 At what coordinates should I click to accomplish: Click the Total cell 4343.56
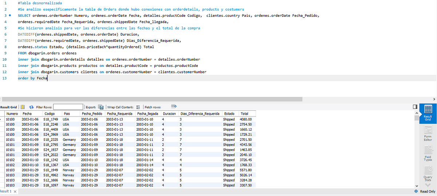click(248, 144)
